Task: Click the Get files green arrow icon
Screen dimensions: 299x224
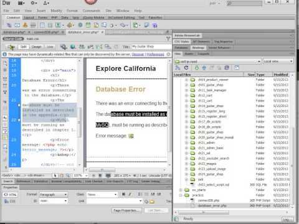Action: point(197,68)
